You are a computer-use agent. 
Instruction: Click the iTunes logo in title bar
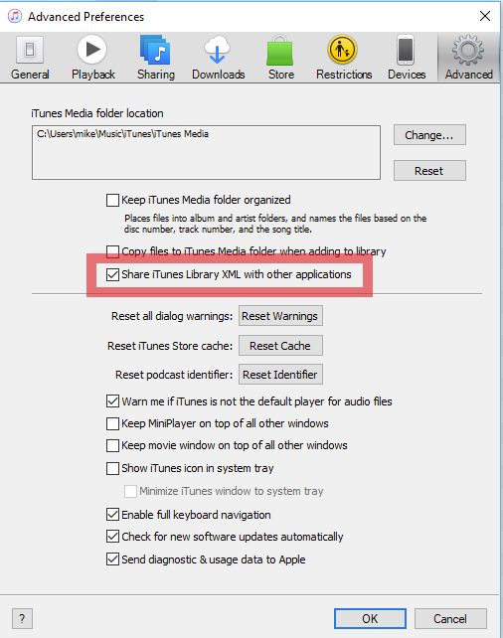15,16
